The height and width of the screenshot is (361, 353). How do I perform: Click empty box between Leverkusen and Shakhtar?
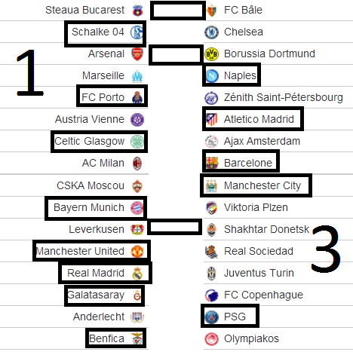pyautogui.click(x=174, y=227)
